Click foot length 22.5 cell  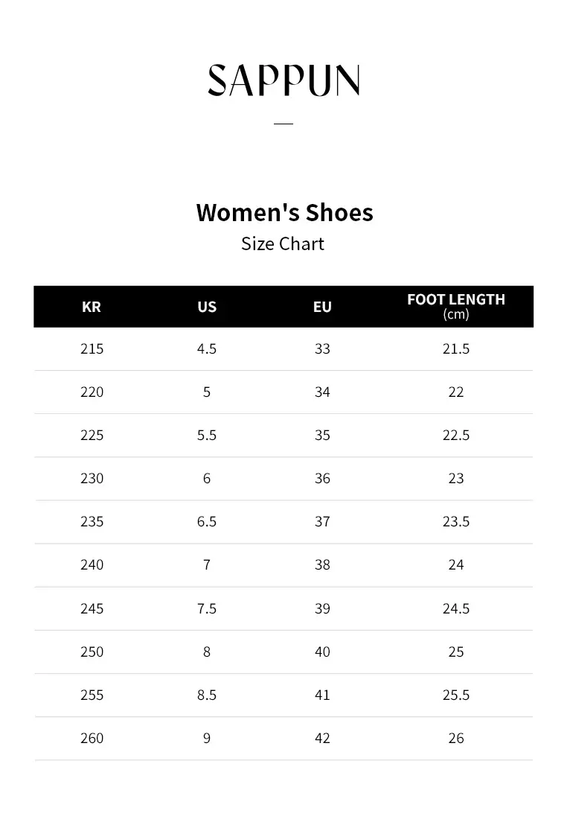[x=456, y=435]
